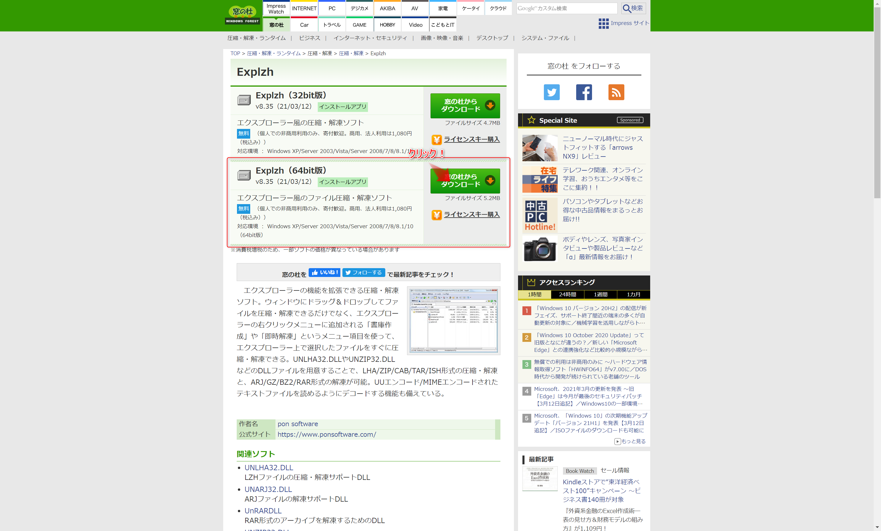881x531 pixels.
Task: Click the 窓の杜 Windows Forest logo
Action: tap(242, 15)
